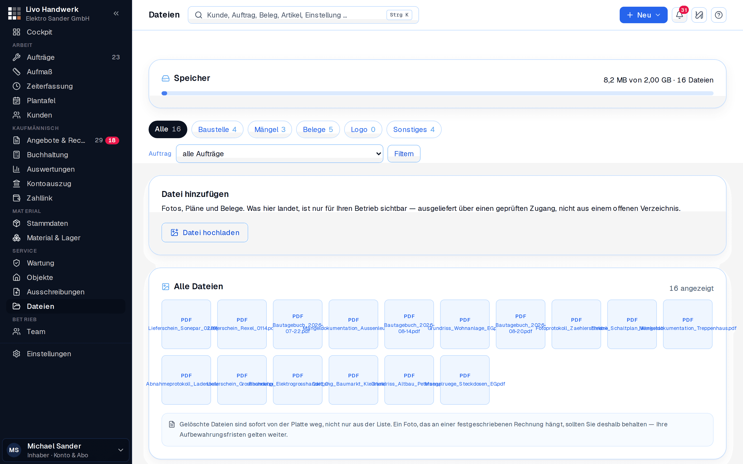This screenshot has height=464, width=743.
Task: Open the alle Aufträge dropdown
Action: [279, 154]
